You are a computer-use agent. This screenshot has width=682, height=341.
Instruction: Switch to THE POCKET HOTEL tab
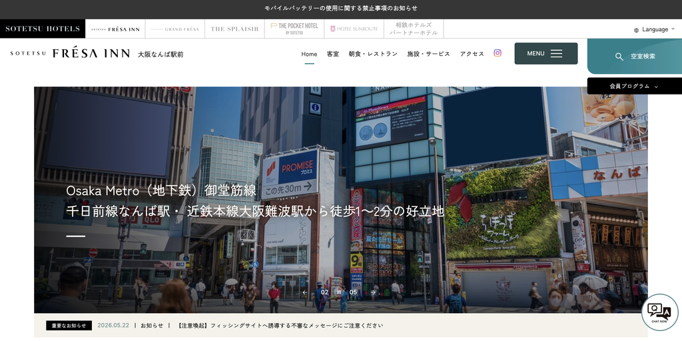coord(294,29)
